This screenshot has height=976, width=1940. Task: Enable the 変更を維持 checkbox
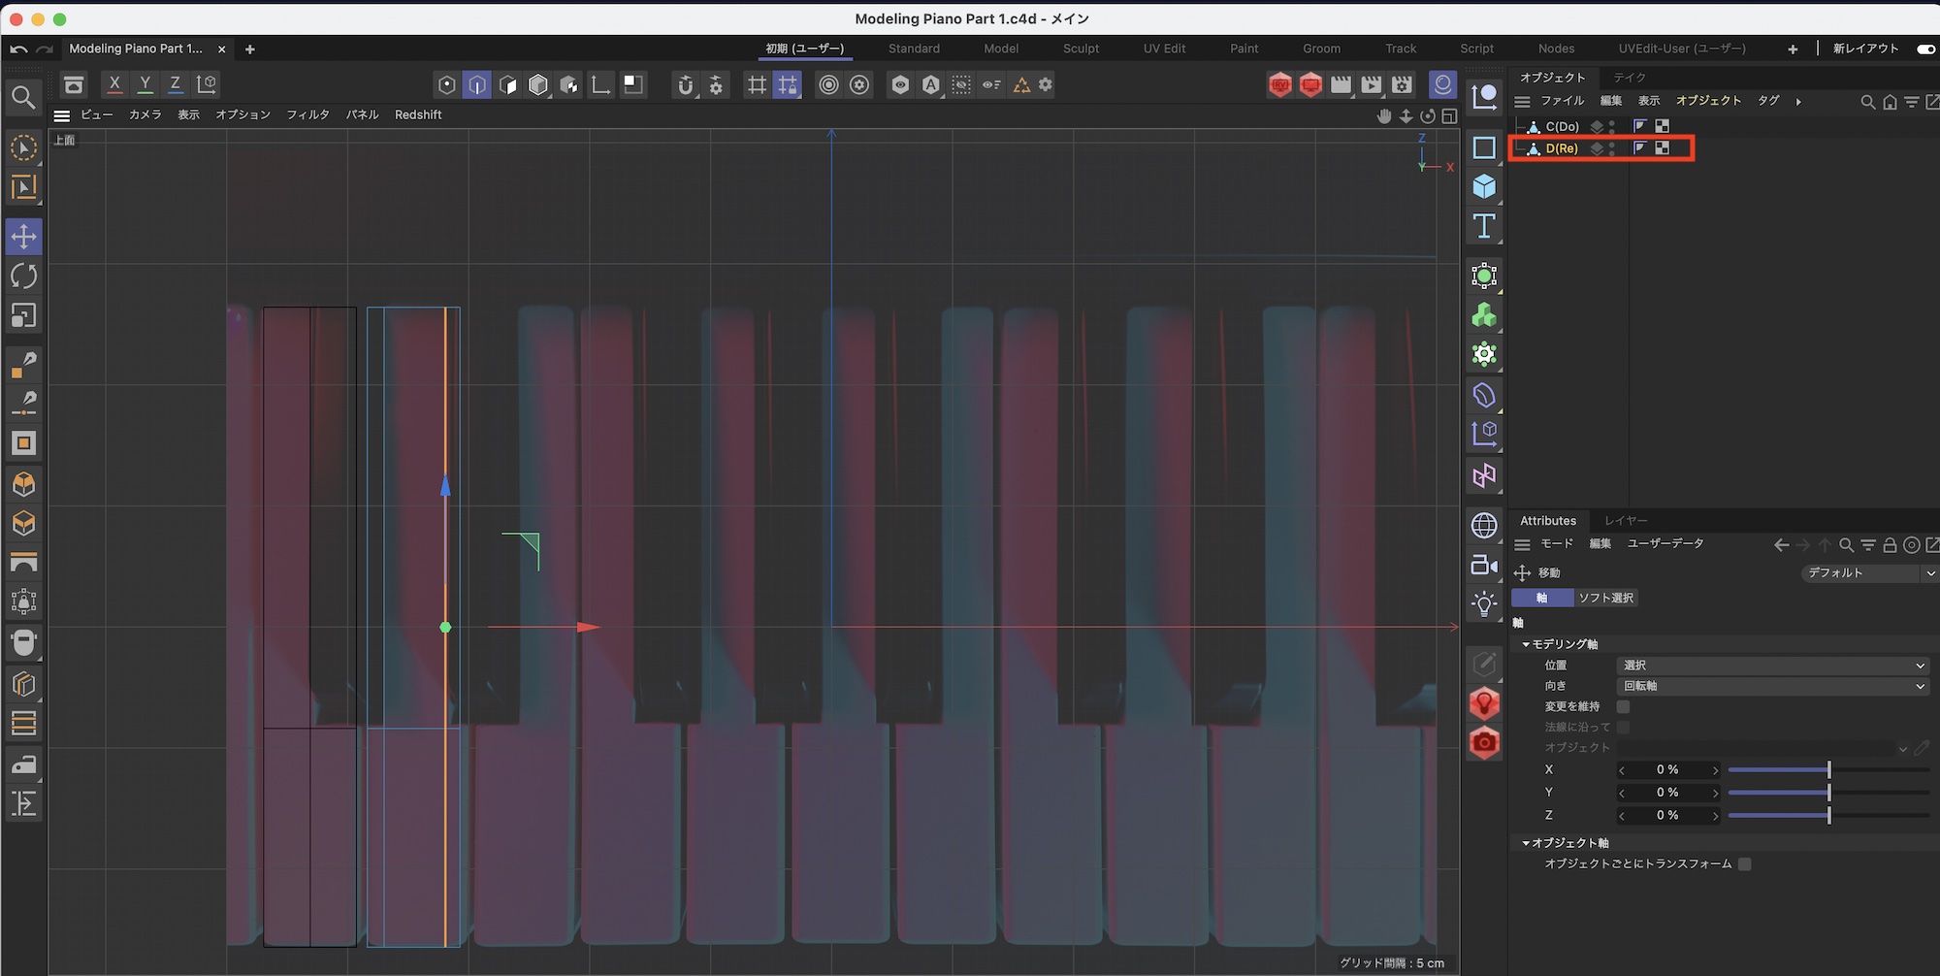click(1623, 706)
